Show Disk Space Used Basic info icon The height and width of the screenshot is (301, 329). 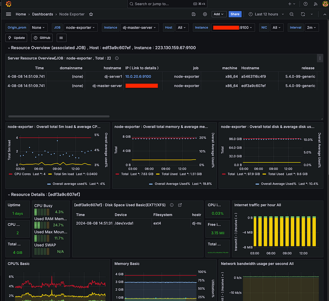point(172,205)
